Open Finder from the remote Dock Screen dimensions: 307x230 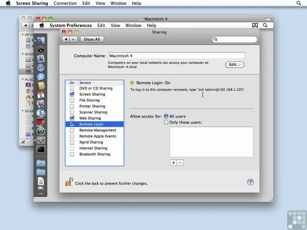click(x=41, y=41)
